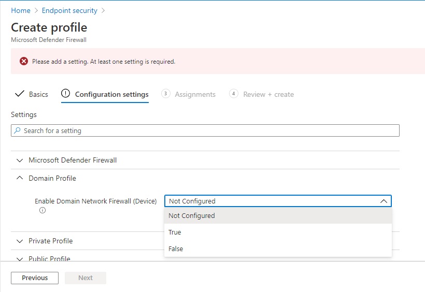Pick Not Configured option in list
The image size is (425, 292).
191,216
